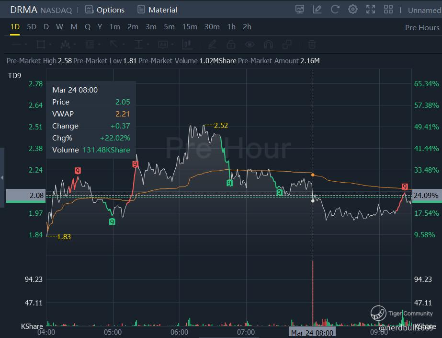Toggle drawings visibility eye icon

pos(249,45)
